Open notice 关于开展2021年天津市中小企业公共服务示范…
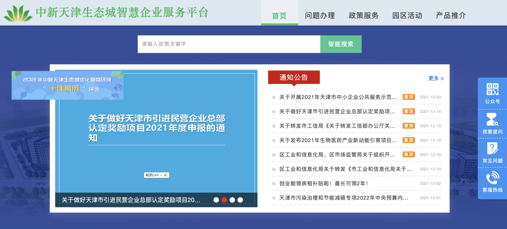 point(338,97)
